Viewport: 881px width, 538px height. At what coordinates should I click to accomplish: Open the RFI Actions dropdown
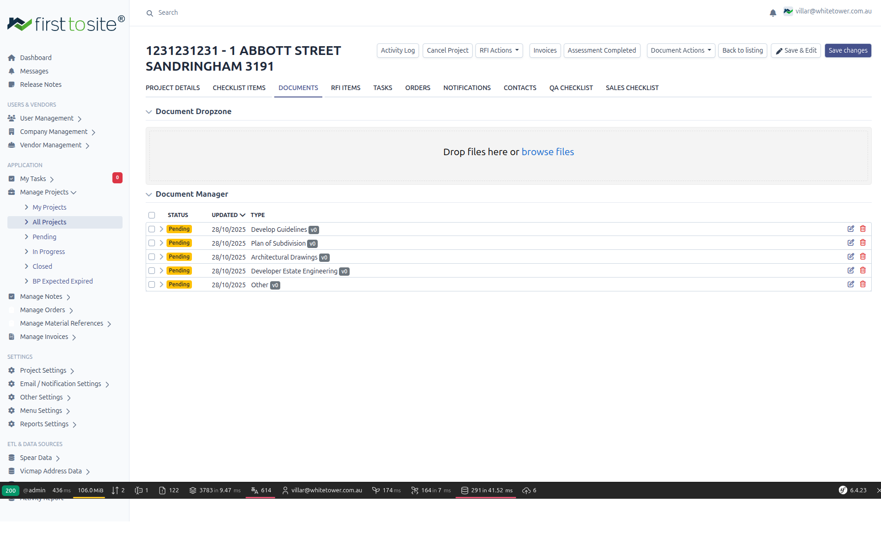pyautogui.click(x=499, y=50)
